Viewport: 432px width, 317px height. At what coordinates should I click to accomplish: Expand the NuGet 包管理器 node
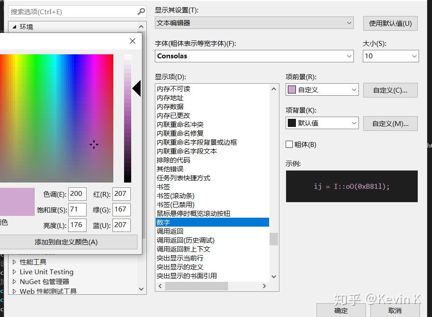pos(14,281)
